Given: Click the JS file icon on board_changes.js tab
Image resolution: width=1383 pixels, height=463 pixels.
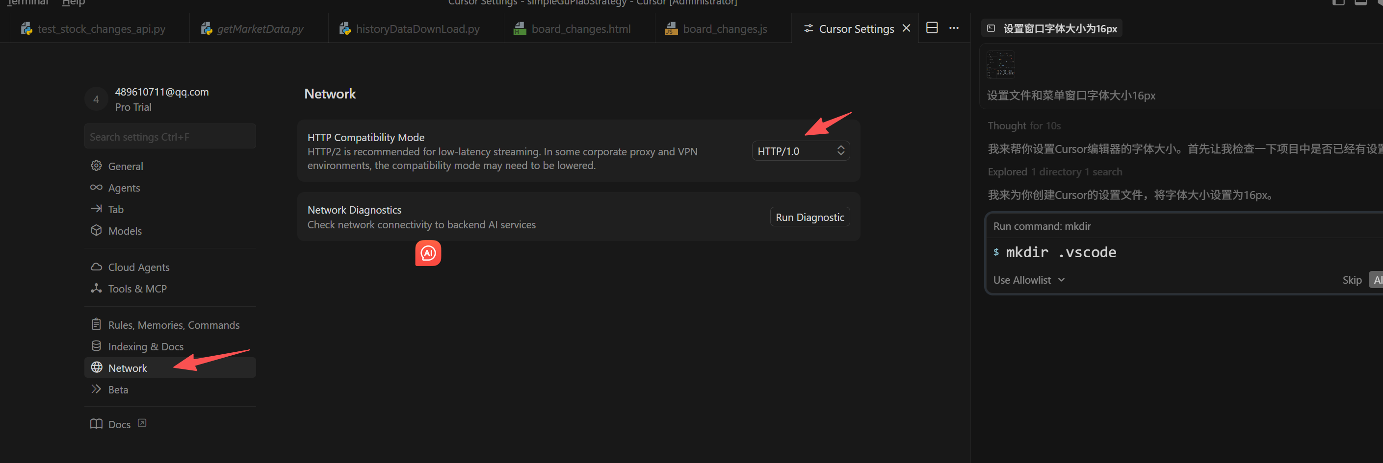Looking at the screenshot, I should click(x=671, y=28).
